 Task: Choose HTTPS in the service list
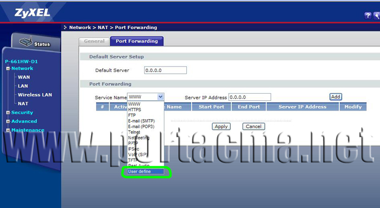[x=135, y=109]
